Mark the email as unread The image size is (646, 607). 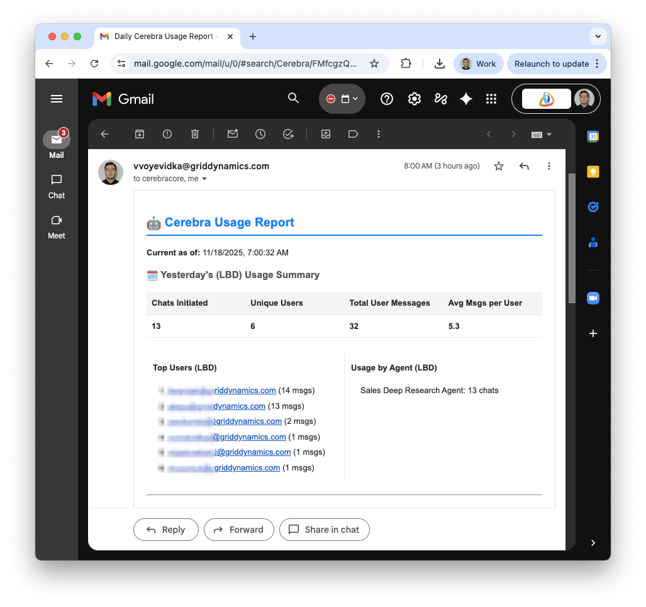pyautogui.click(x=233, y=134)
